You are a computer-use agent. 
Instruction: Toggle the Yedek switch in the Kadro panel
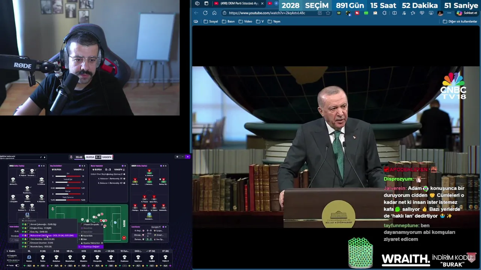(x=17, y=265)
